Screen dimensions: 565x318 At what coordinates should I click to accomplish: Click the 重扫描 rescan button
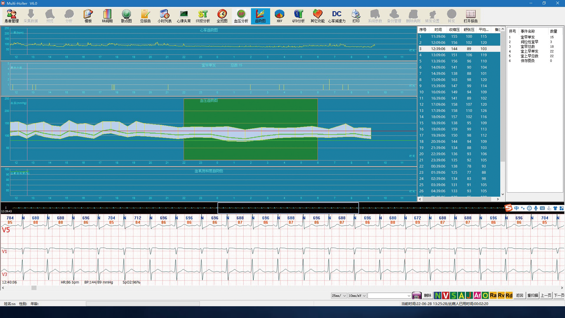(533, 295)
